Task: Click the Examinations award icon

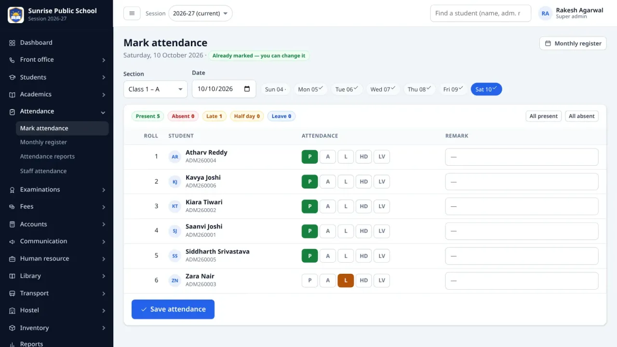Action: 12,190
